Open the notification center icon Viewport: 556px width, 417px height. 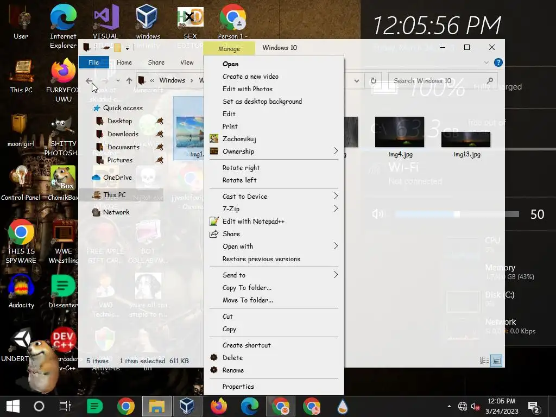(534, 407)
